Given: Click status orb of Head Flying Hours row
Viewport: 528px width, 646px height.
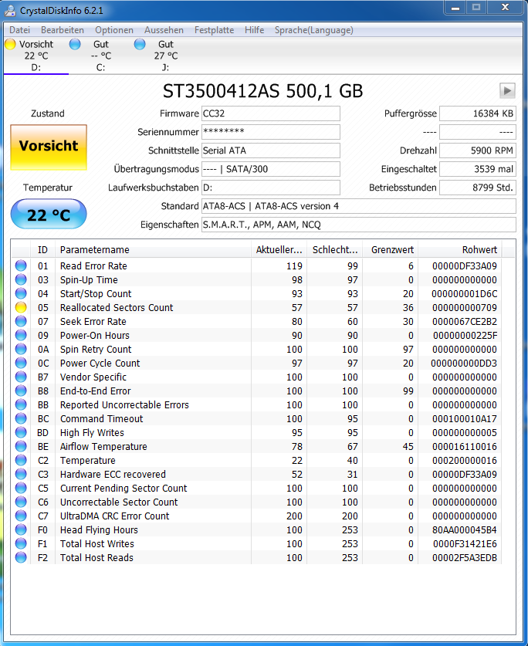Looking at the screenshot, I should pos(21,529).
